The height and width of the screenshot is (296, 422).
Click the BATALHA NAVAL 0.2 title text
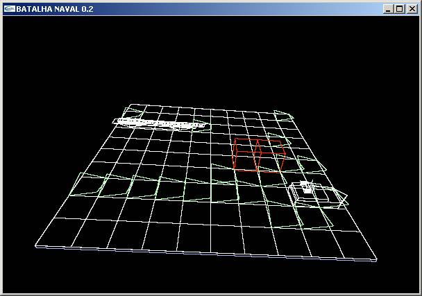55,9
